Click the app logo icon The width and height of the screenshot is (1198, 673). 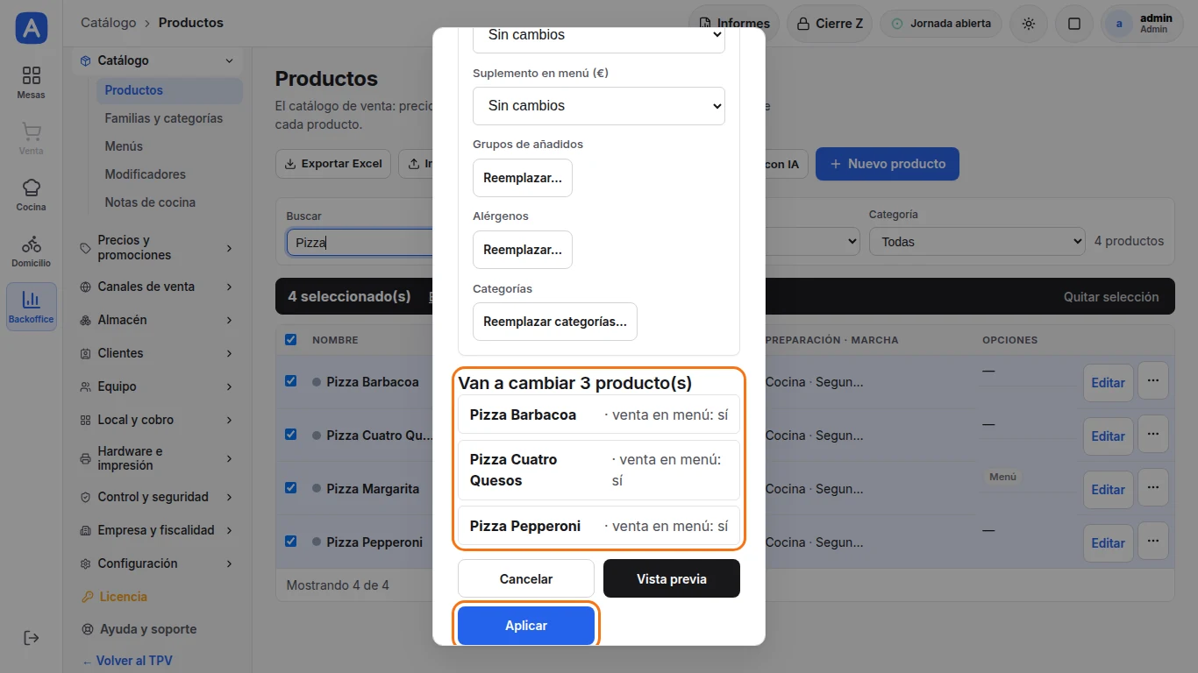pyautogui.click(x=32, y=28)
